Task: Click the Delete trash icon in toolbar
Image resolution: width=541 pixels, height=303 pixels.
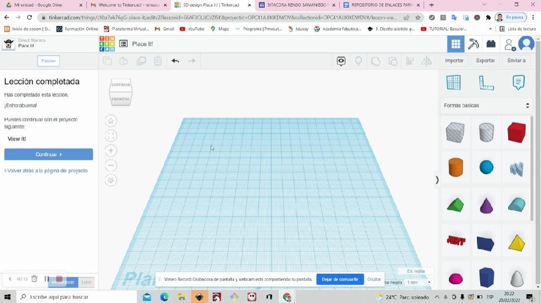Action: pos(158,61)
